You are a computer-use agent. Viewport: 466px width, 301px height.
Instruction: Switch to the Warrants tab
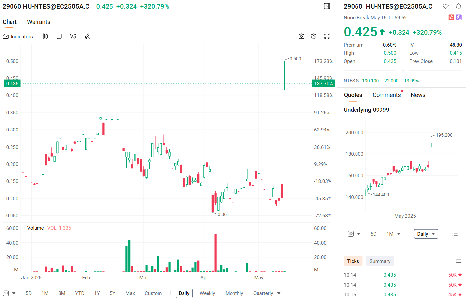[x=38, y=22]
